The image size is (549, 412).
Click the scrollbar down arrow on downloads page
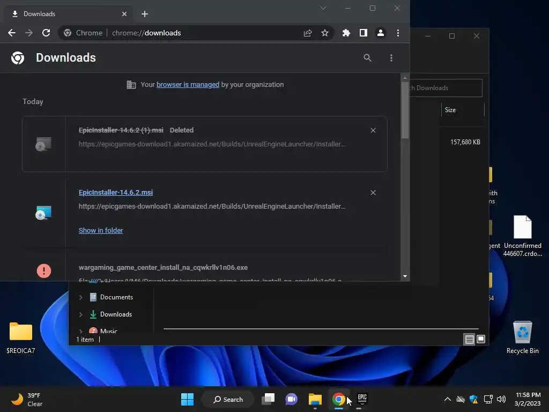(x=405, y=276)
